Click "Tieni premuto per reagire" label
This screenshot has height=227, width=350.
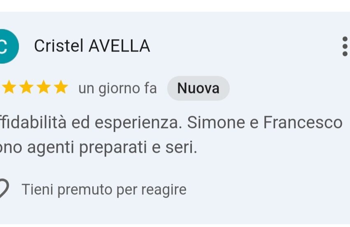(x=104, y=190)
